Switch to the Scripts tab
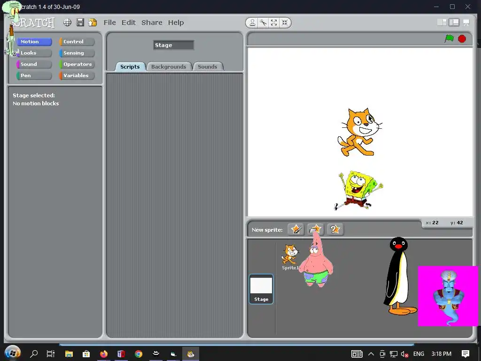The image size is (481, 361). [130, 67]
